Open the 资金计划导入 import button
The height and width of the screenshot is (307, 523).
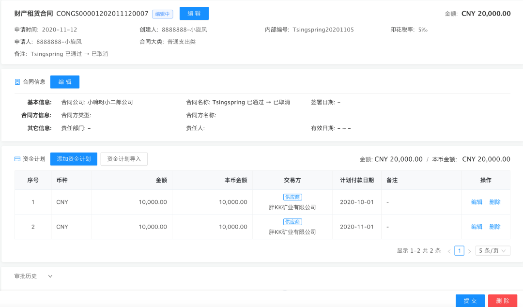pos(124,159)
